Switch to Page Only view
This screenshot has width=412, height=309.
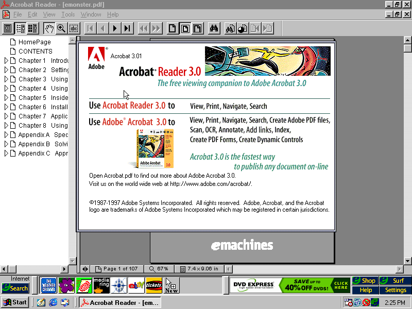coord(8,28)
